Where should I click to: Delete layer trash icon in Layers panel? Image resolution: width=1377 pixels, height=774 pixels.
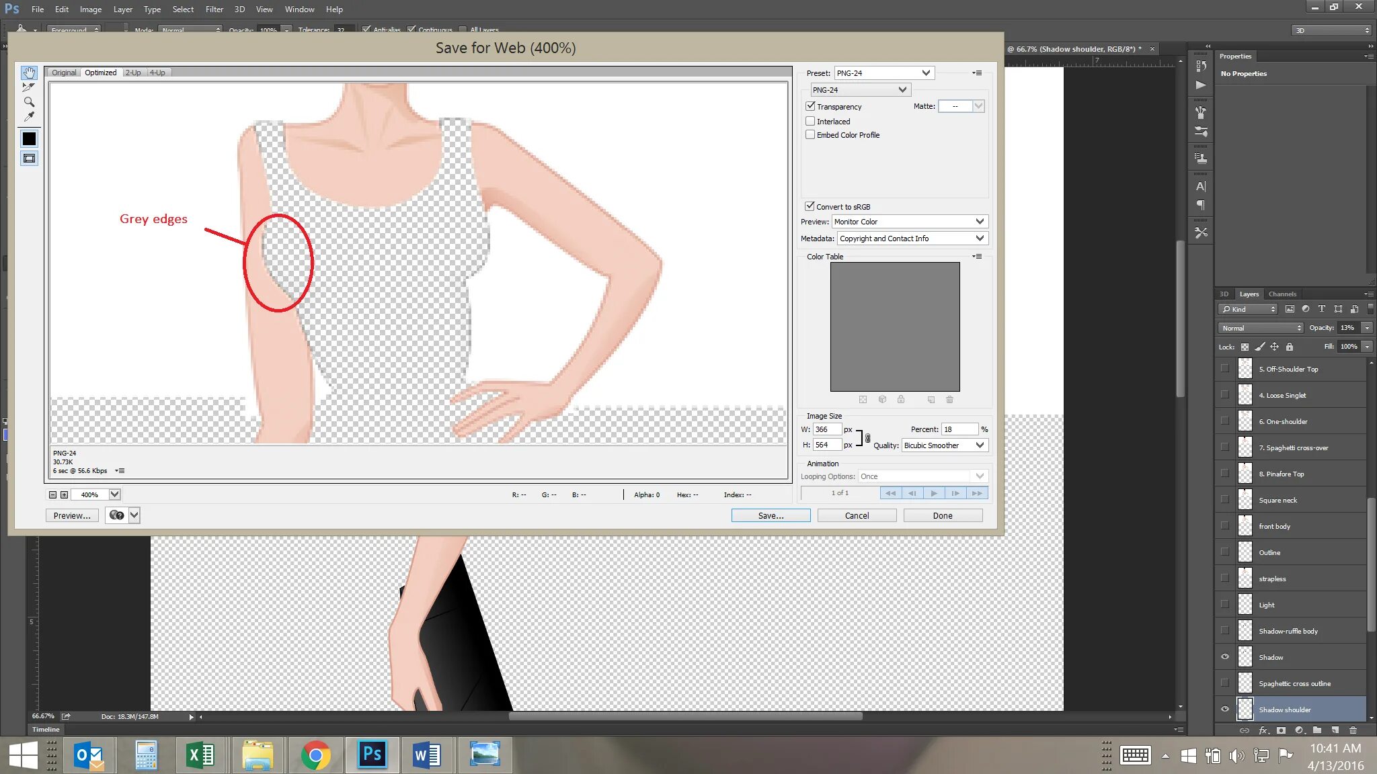[x=1353, y=730]
